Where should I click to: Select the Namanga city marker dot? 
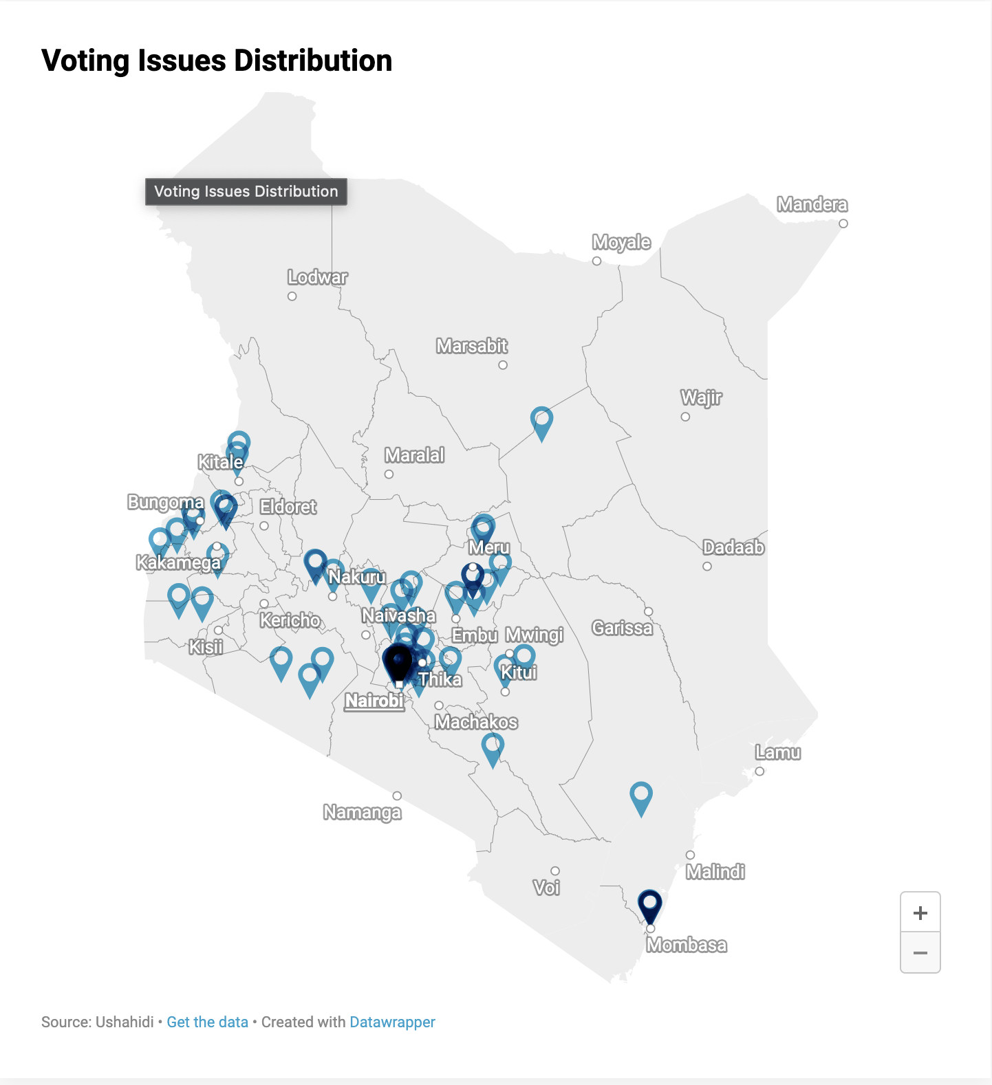coord(397,796)
